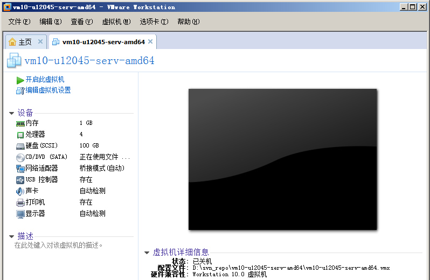Click the sound card 自动检测 value
This screenshot has width=430, height=280.
click(93, 191)
